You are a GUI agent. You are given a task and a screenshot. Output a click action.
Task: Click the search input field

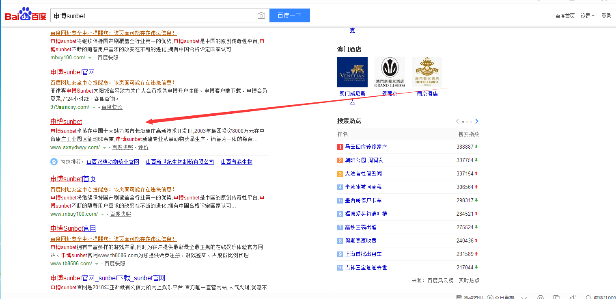[154, 16]
